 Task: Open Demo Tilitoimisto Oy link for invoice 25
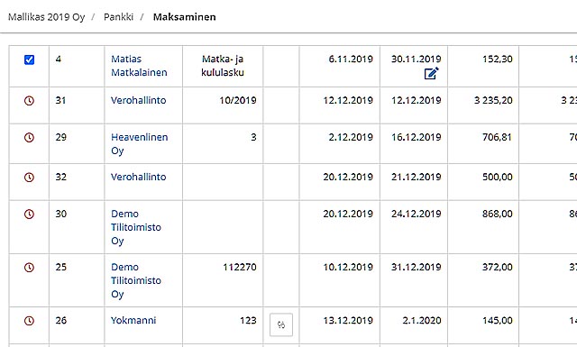coord(136,280)
